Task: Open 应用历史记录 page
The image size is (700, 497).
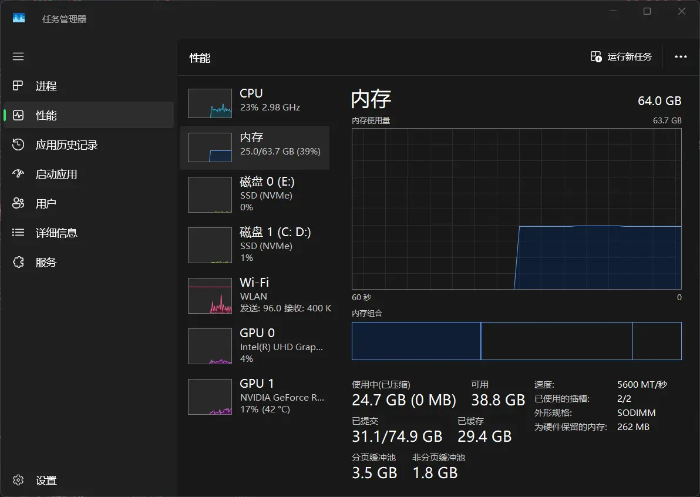Action: (x=89, y=145)
